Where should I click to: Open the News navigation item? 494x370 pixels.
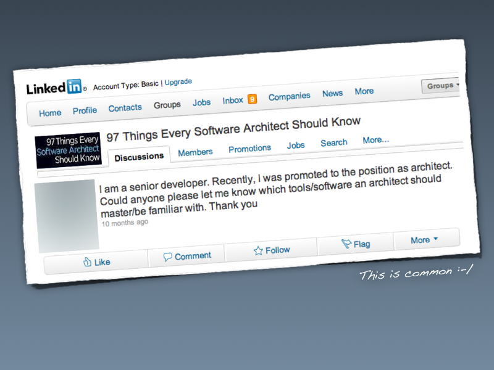[332, 94]
